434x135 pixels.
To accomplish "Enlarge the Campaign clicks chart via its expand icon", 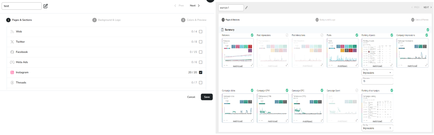I will click(251, 120).
